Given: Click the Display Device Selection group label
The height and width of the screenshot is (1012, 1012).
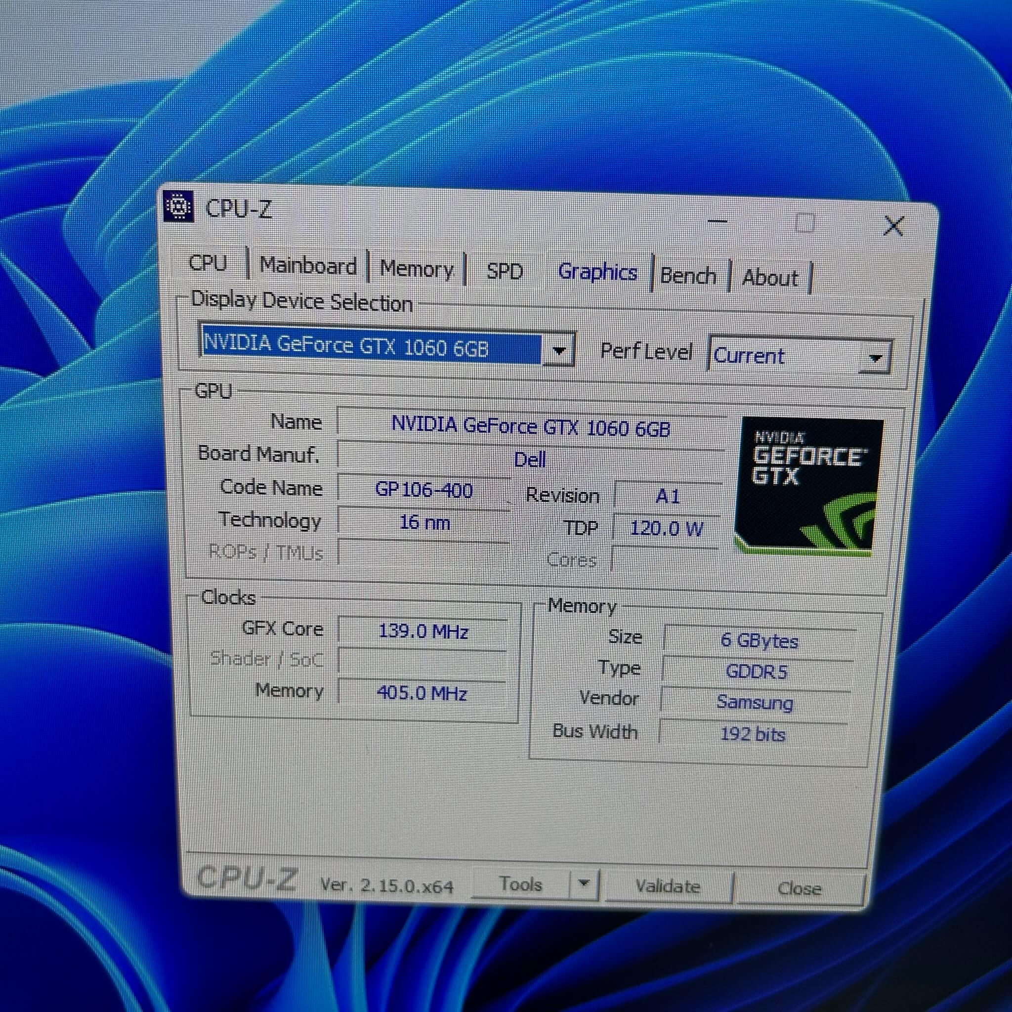Looking at the screenshot, I should click(302, 301).
